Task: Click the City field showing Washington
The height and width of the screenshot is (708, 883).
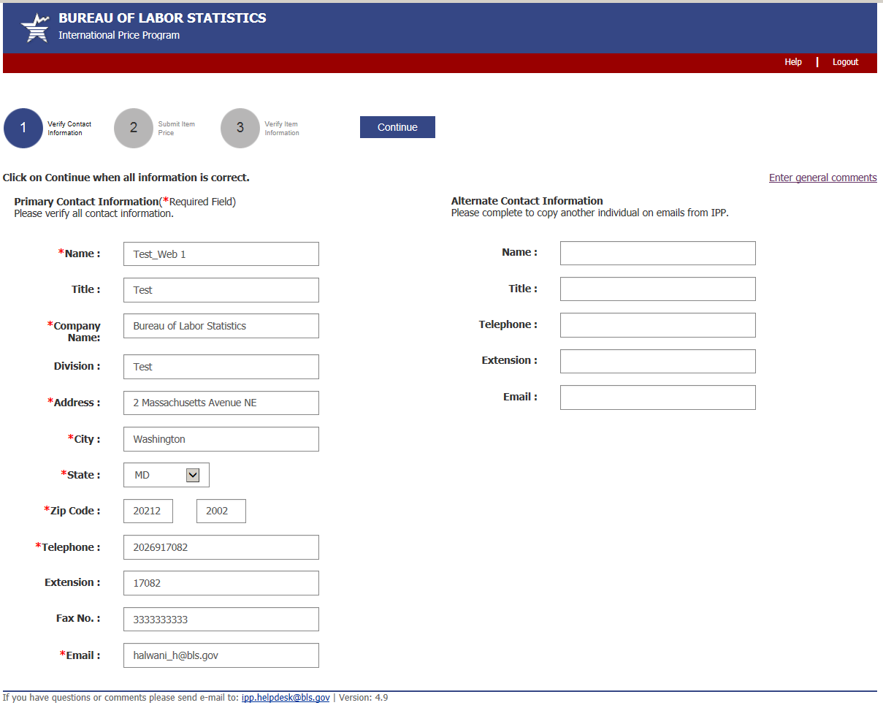Action: 221,439
